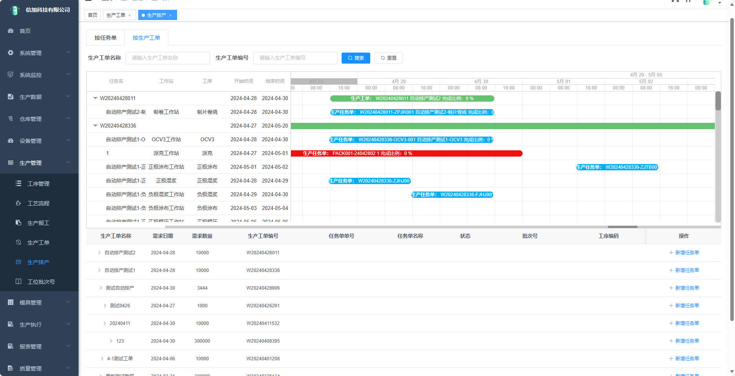The image size is (735, 376).
Task: Expand the 系统管理 sidebar menu
Action: [x=39, y=53]
